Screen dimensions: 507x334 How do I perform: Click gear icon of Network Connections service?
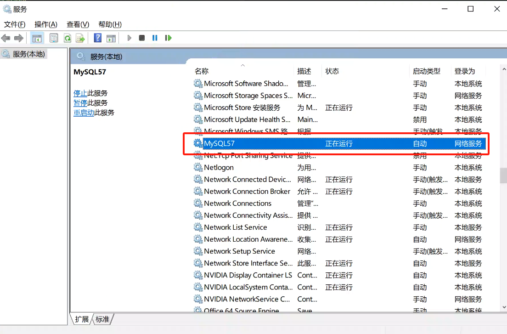[x=198, y=203]
